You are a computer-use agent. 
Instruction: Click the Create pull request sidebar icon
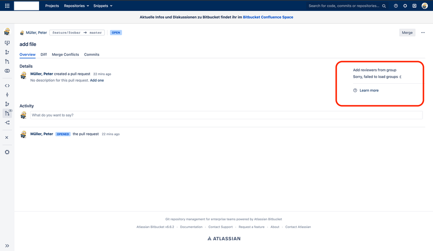(7, 62)
